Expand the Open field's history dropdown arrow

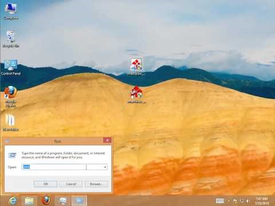click(x=105, y=167)
